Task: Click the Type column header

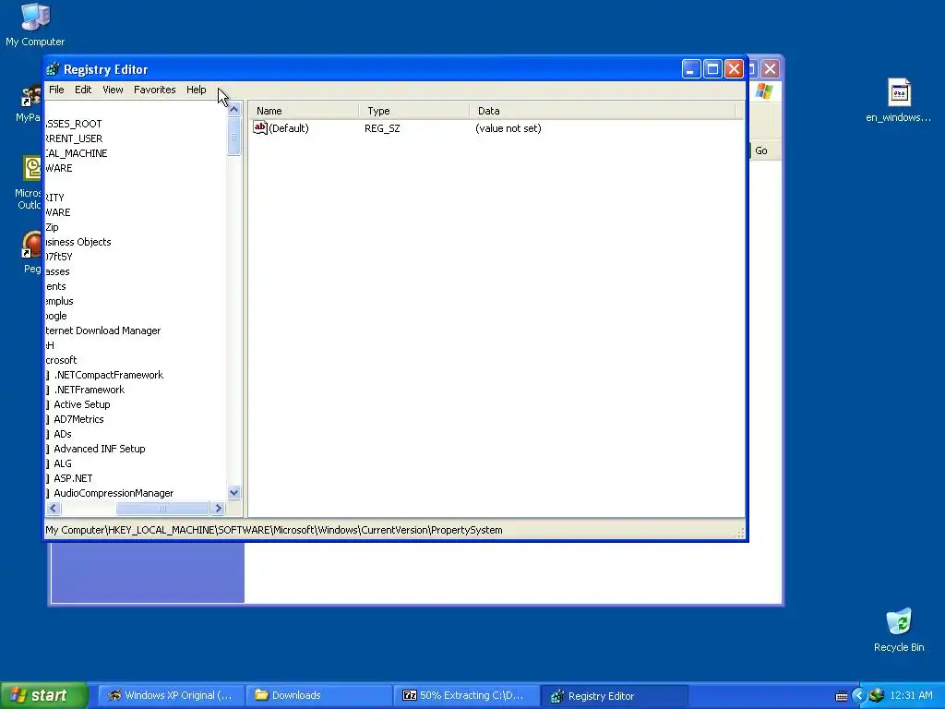Action: pyautogui.click(x=414, y=111)
